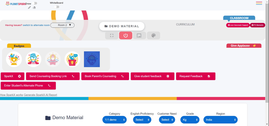Expand the Grade Kg dropdown
269x126 pixels.
point(190,120)
